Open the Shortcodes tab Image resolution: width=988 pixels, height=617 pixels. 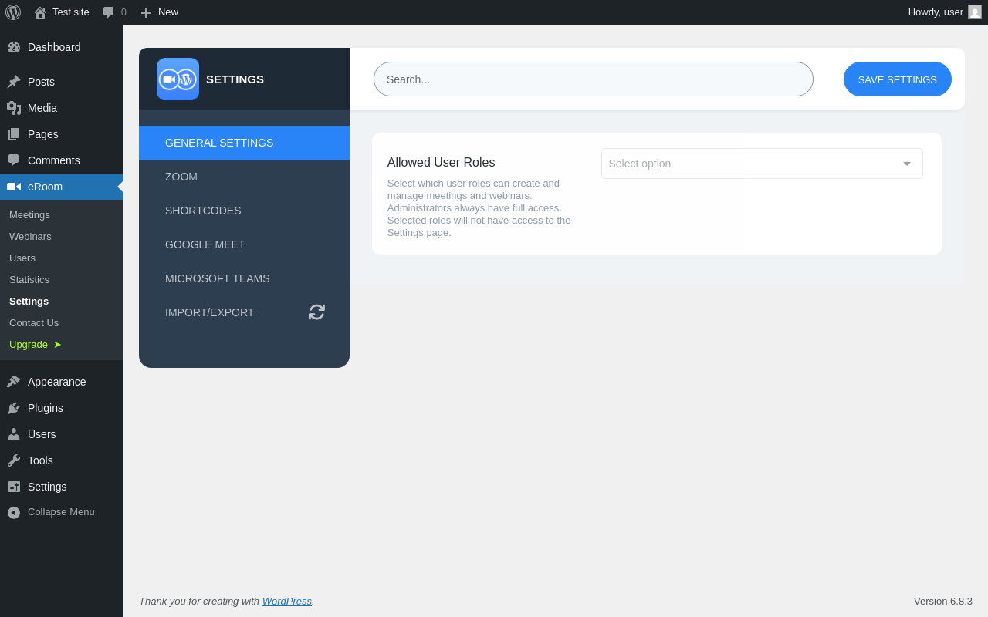[244, 211]
